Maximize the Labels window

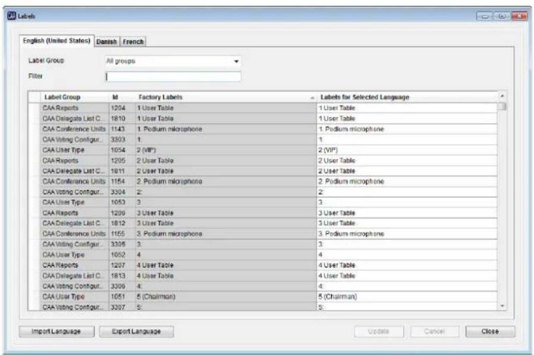(x=502, y=16)
